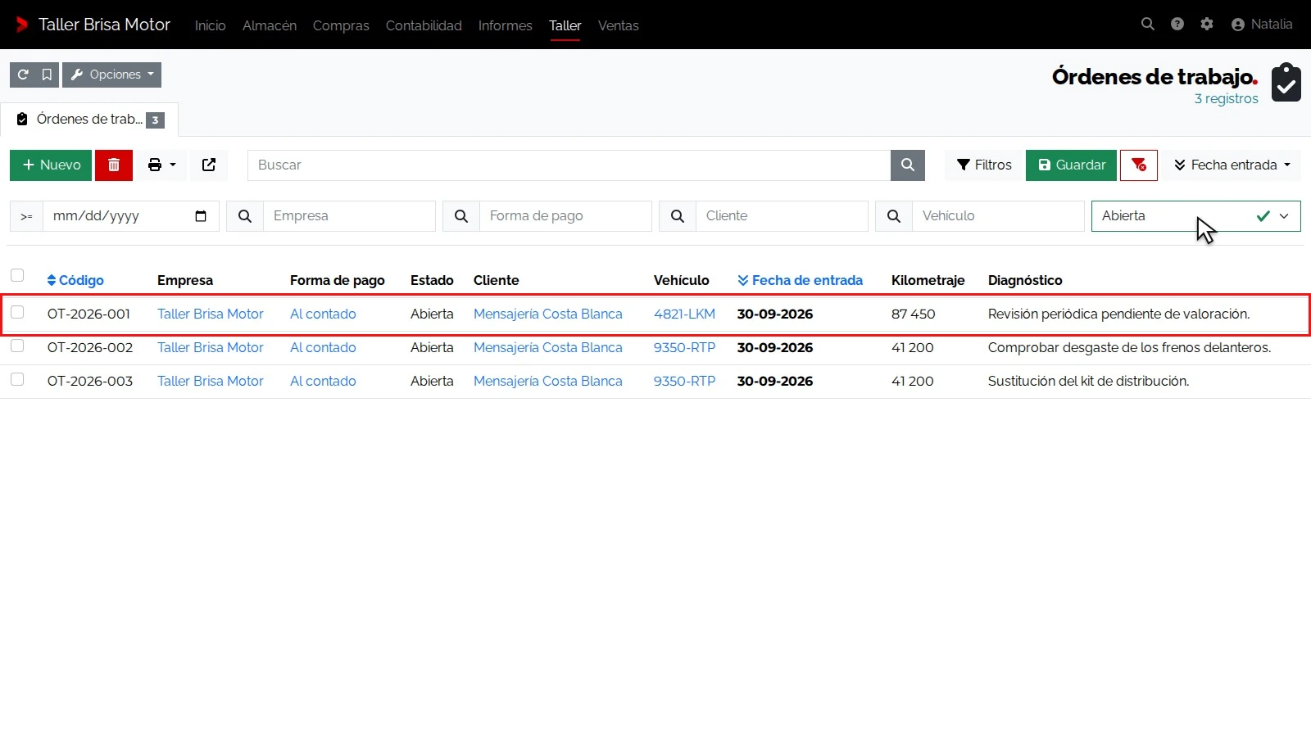1311x737 pixels.
Task: Open the Fecha entrada sort dropdown
Action: click(x=1232, y=165)
